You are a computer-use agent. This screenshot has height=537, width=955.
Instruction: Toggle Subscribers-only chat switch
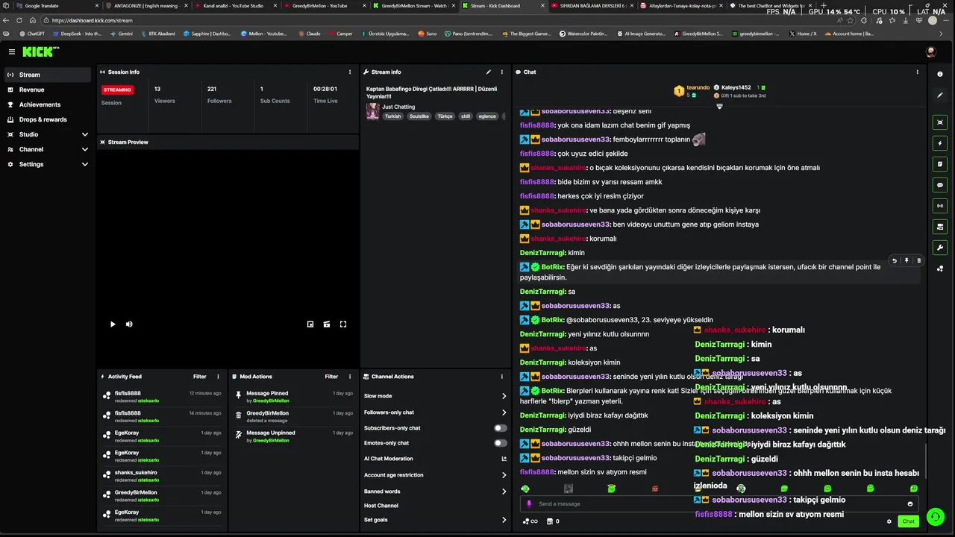pyautogui.click(x=501, y=428)
